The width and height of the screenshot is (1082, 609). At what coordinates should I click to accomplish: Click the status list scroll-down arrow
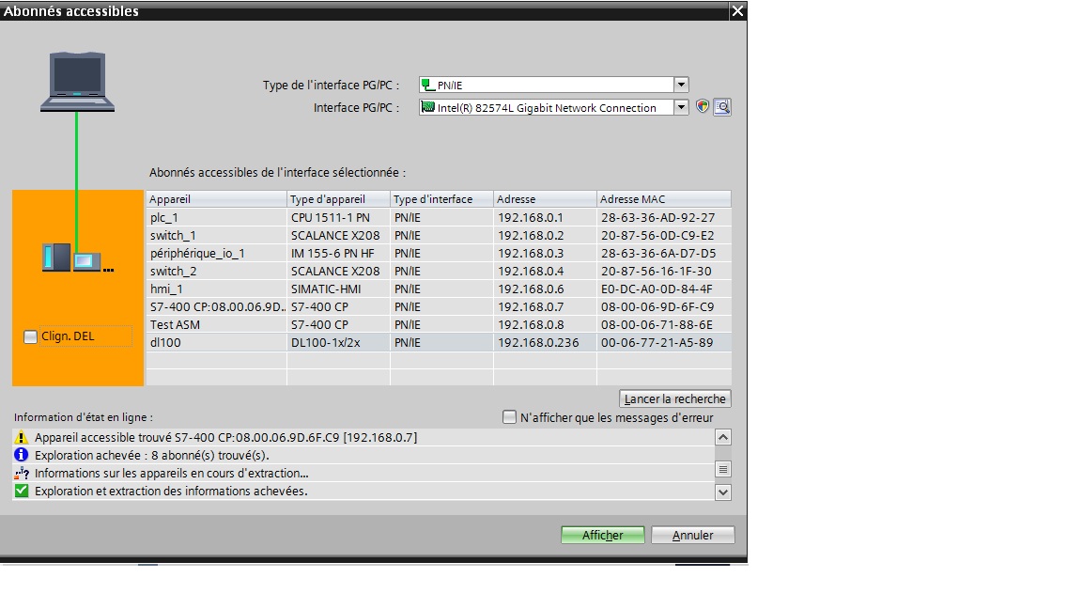click(x=722, y=492)
